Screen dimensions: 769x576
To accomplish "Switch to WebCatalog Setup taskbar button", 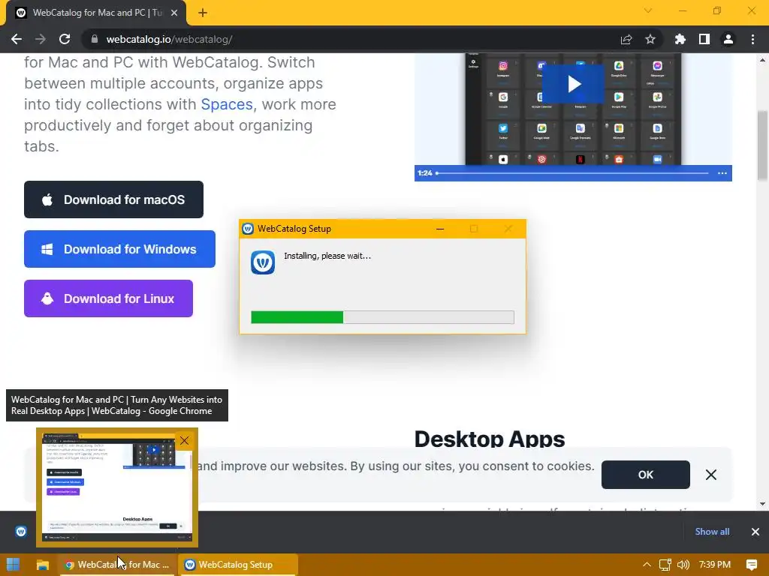I will tap(238, 565).
